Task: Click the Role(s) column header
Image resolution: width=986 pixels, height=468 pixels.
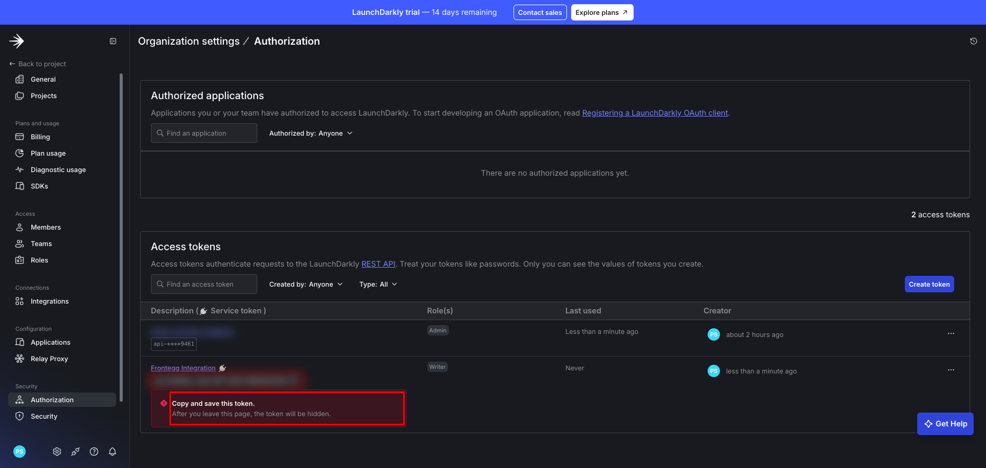Action: 440,311
